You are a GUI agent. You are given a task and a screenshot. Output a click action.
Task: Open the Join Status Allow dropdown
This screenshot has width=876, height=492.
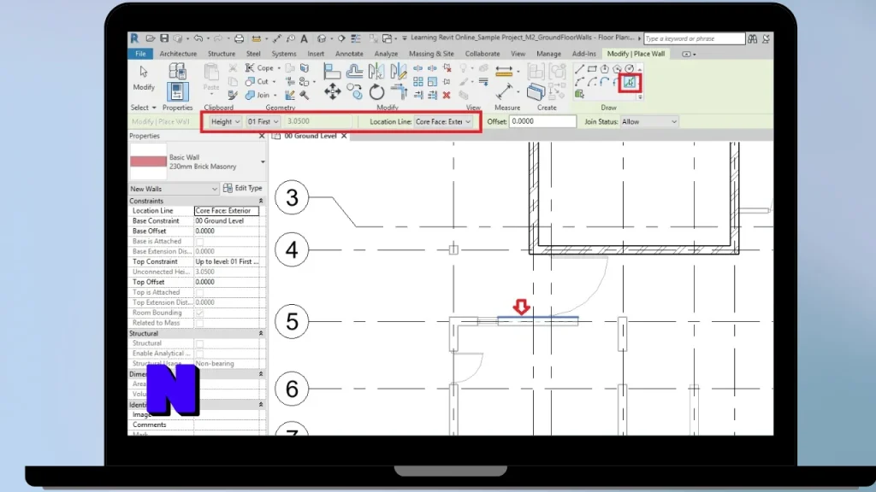(649, 121)
